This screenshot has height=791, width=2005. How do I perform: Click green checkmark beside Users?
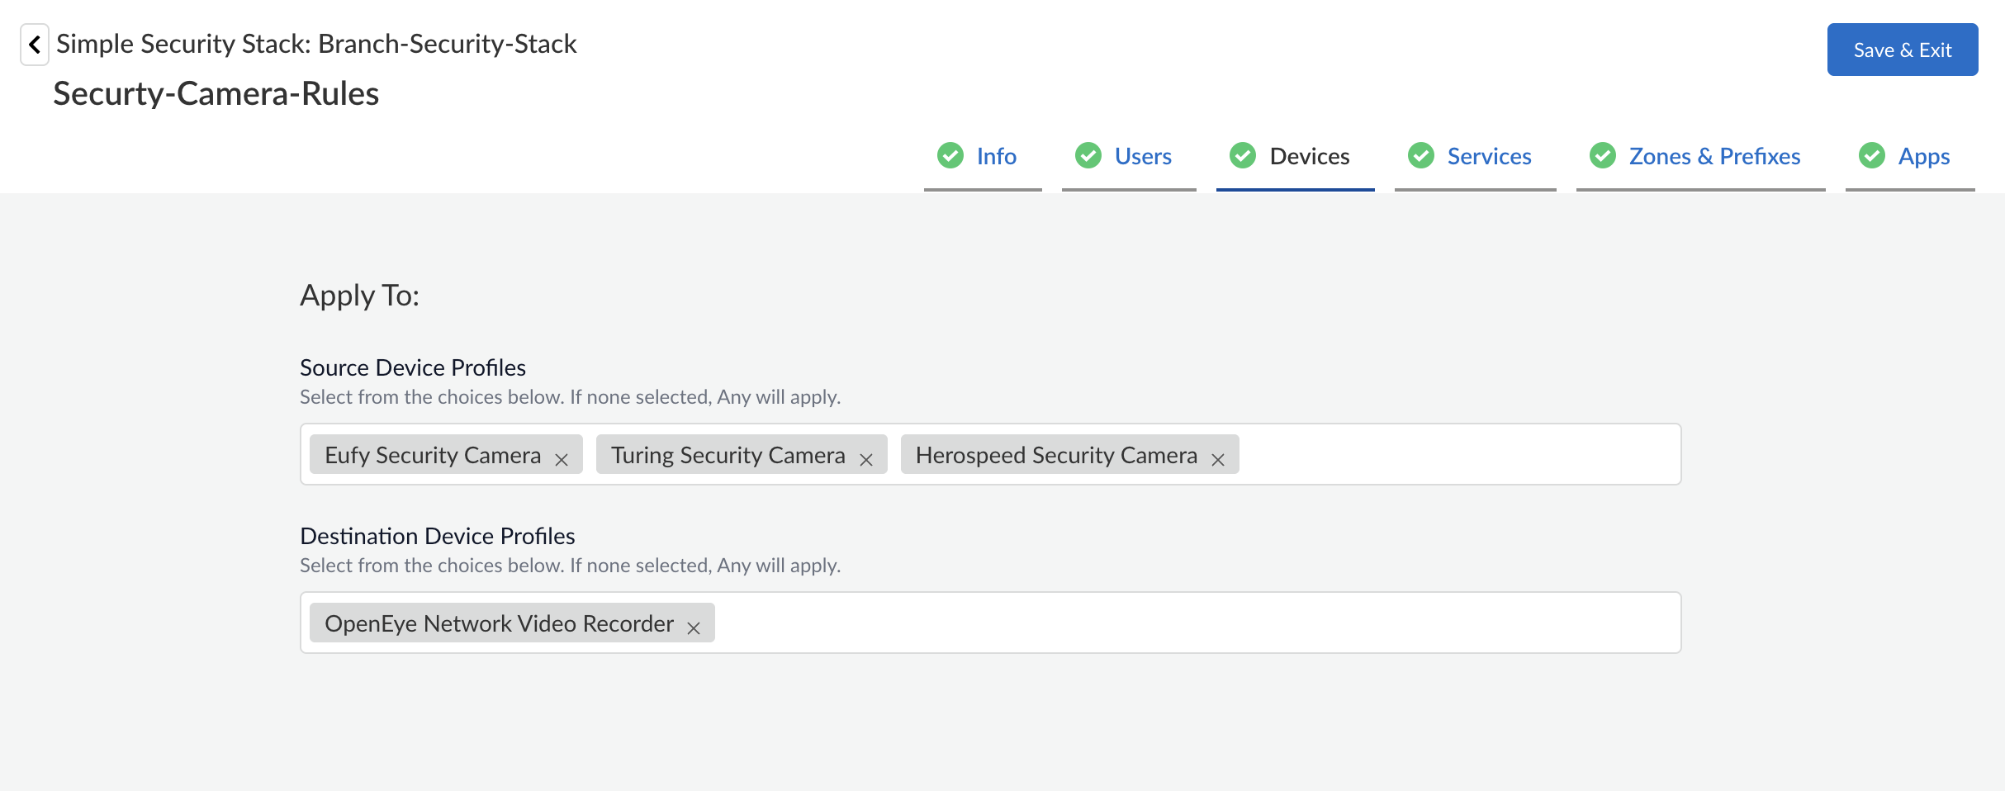[1088, 155]
